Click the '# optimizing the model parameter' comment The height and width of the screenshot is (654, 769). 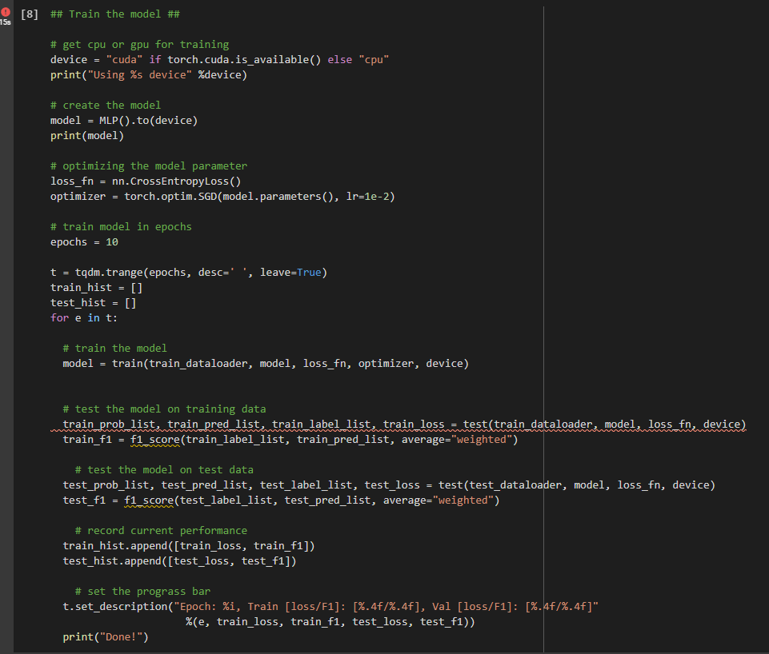coord(149,166)
